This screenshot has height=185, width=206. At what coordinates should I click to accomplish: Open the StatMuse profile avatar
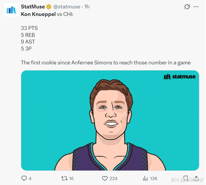click(x=11, y=11)
